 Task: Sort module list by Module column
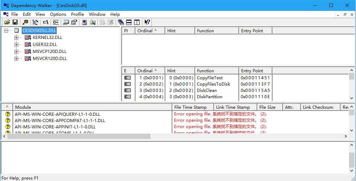(92, 107)
